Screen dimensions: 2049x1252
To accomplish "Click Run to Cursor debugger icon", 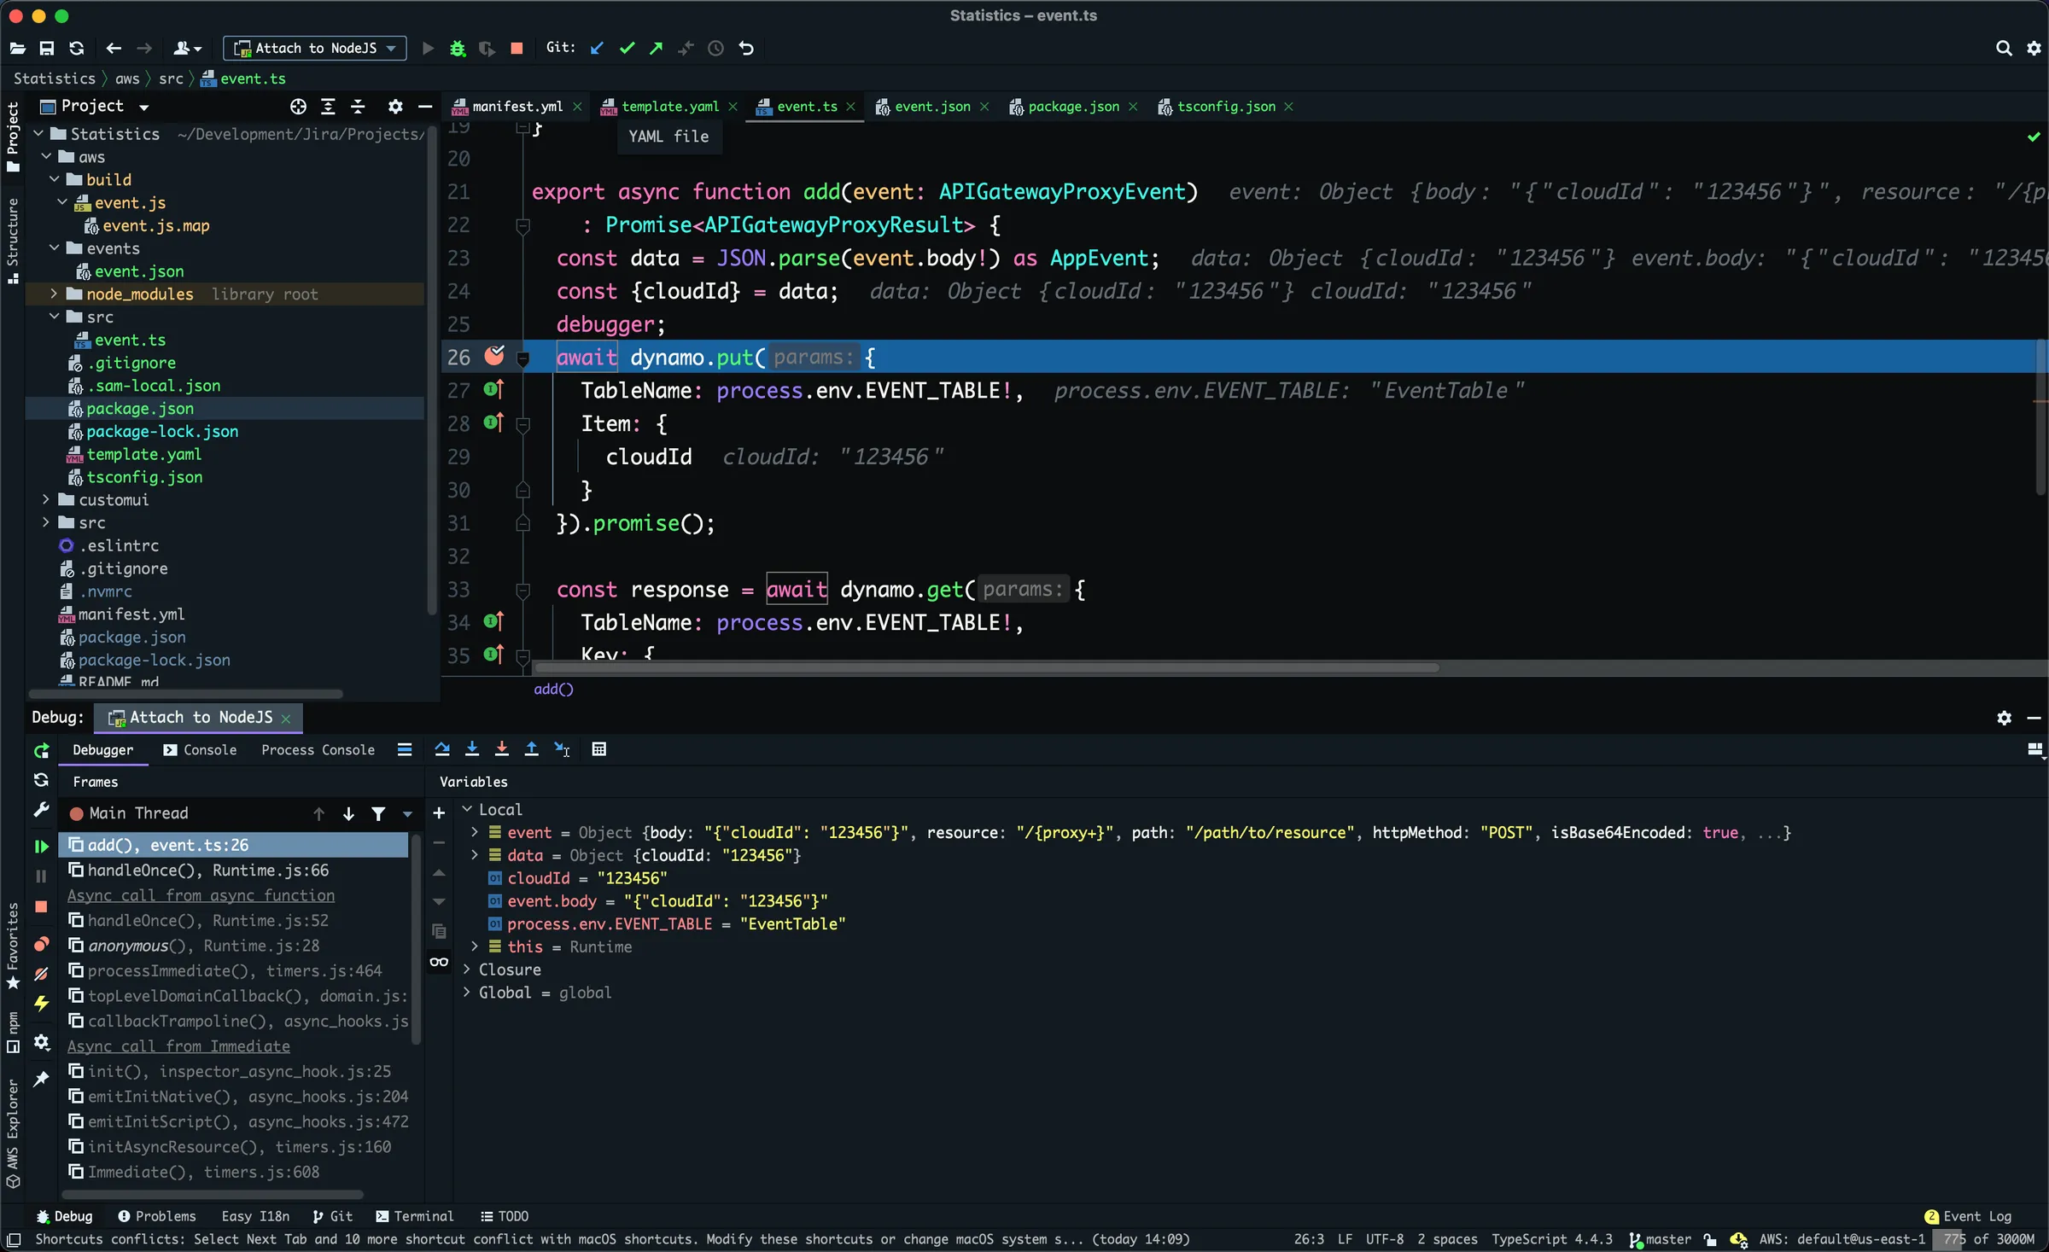I will pos(562,749).
